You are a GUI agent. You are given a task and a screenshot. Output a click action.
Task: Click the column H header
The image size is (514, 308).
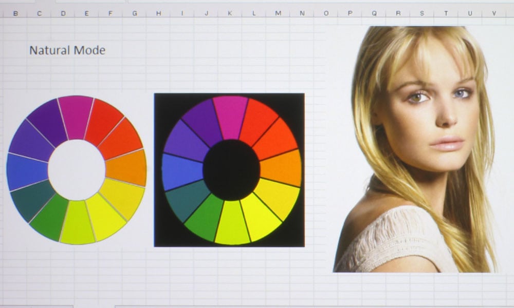[x=158, y=13]
